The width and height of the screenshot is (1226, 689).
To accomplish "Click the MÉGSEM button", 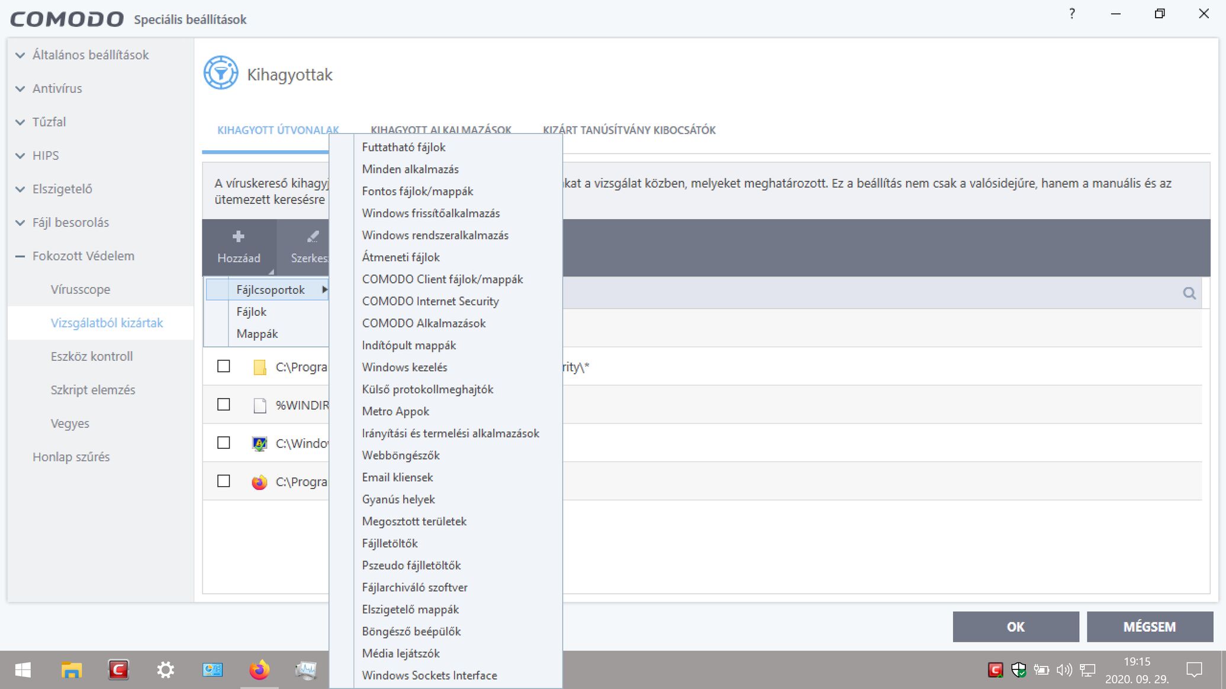I will [x=1150, y=627].
